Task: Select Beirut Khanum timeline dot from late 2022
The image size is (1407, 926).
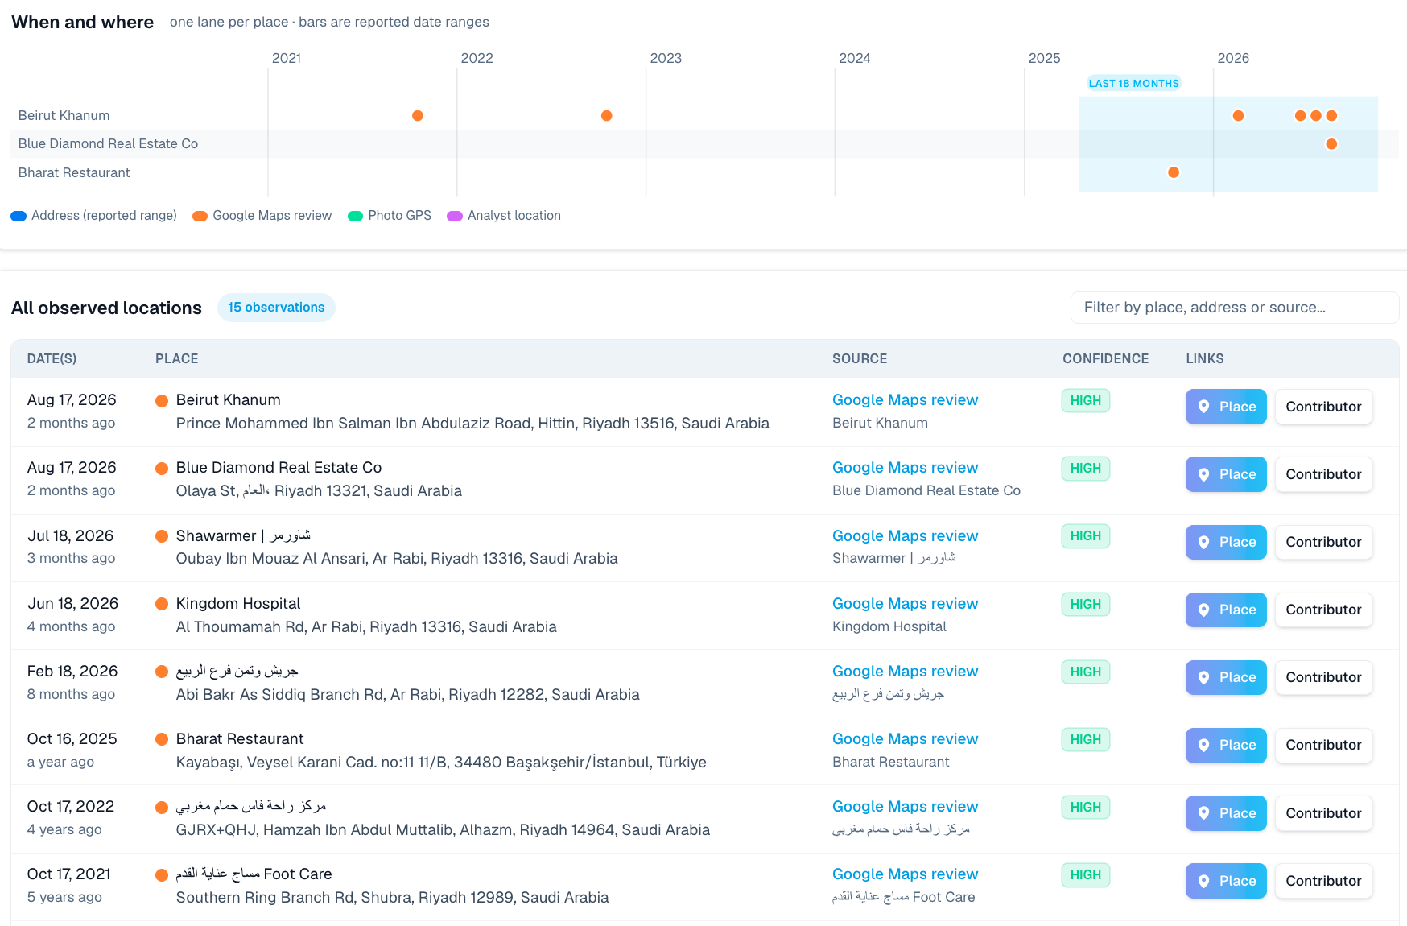Action: (x=607, y=116)
